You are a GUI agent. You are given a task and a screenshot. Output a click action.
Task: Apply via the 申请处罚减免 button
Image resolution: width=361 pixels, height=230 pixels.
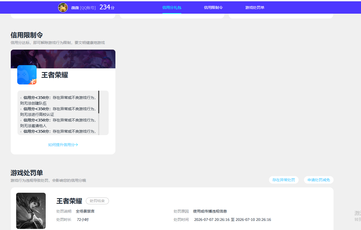tap(319, 180)
